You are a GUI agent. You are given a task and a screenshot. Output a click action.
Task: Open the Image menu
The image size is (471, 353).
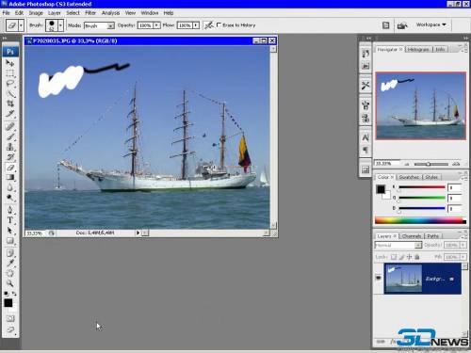(x=36, y=13)
